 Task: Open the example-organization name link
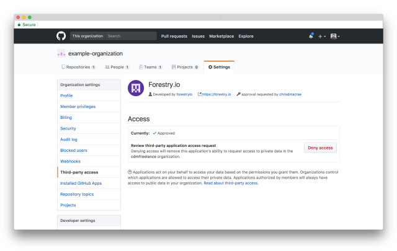click(96, 54)
